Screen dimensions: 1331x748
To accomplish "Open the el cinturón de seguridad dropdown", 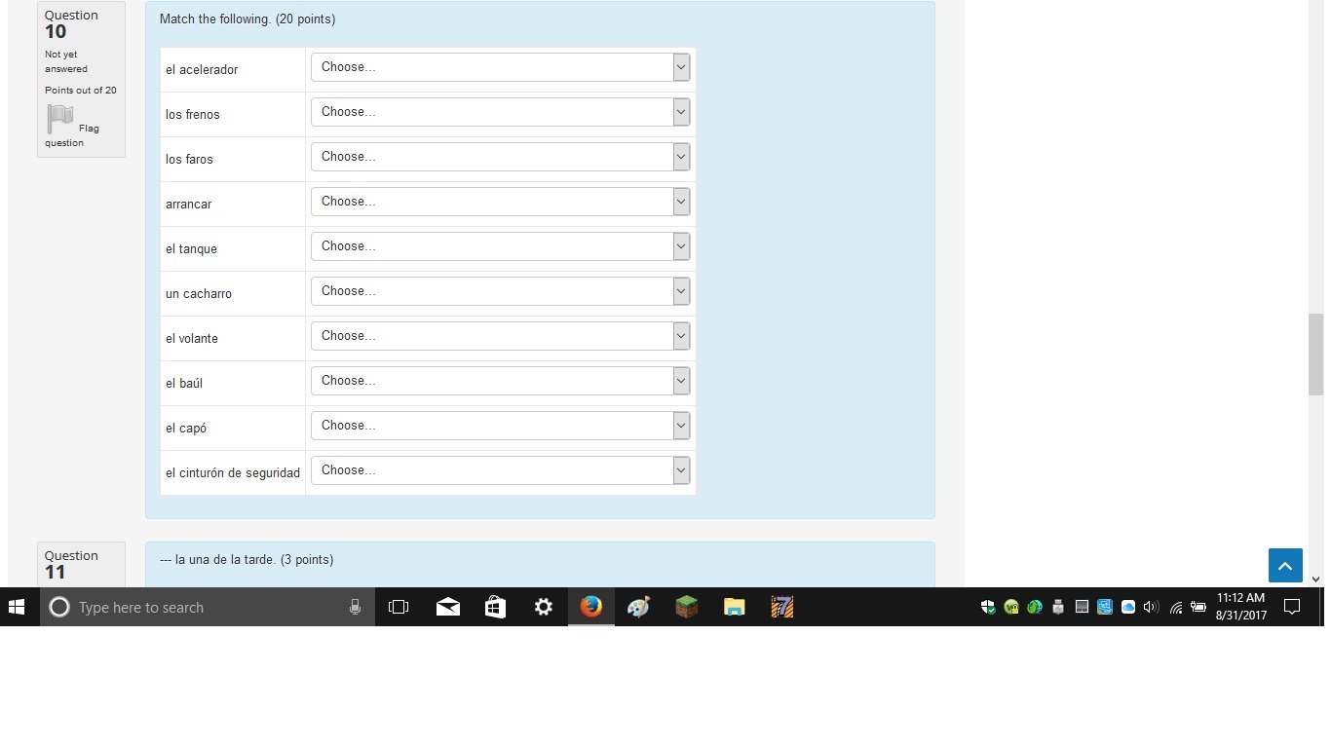I will point(501,470).
